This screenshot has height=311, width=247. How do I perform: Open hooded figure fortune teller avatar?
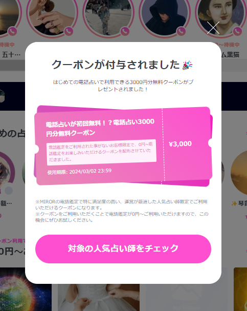coord(165,16)
